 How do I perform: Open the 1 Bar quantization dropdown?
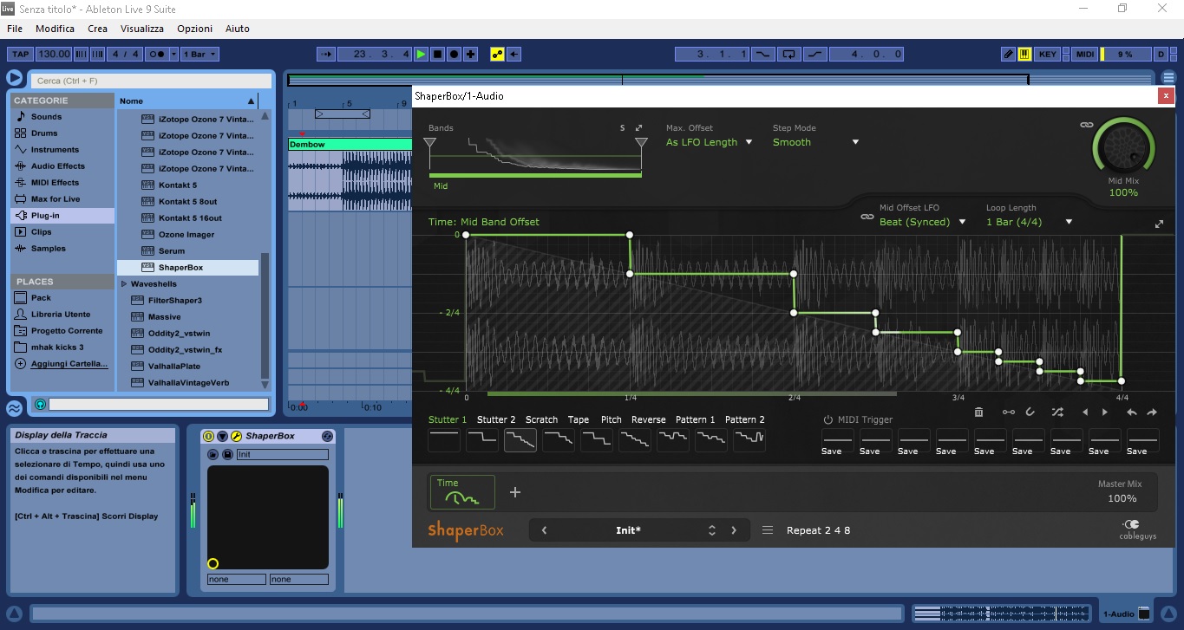[200, 54]
